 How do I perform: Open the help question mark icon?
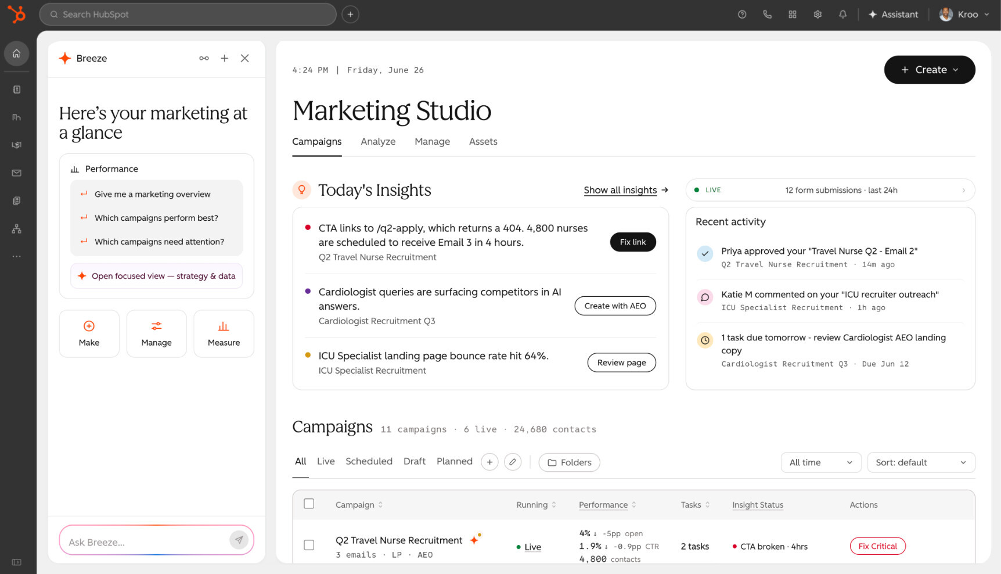click(741, 14)
